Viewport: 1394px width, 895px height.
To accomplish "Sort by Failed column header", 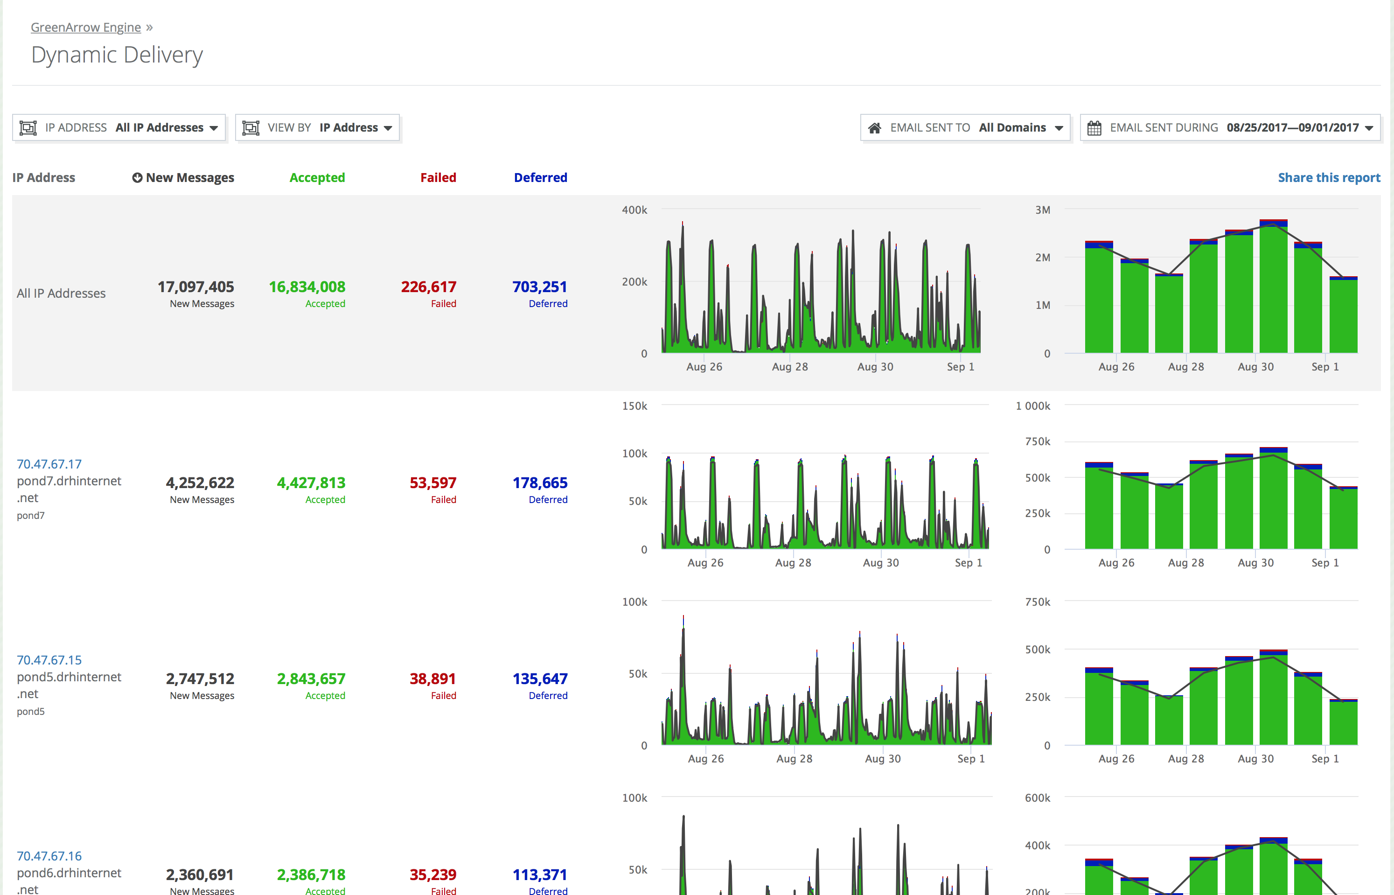I will 438,178.
